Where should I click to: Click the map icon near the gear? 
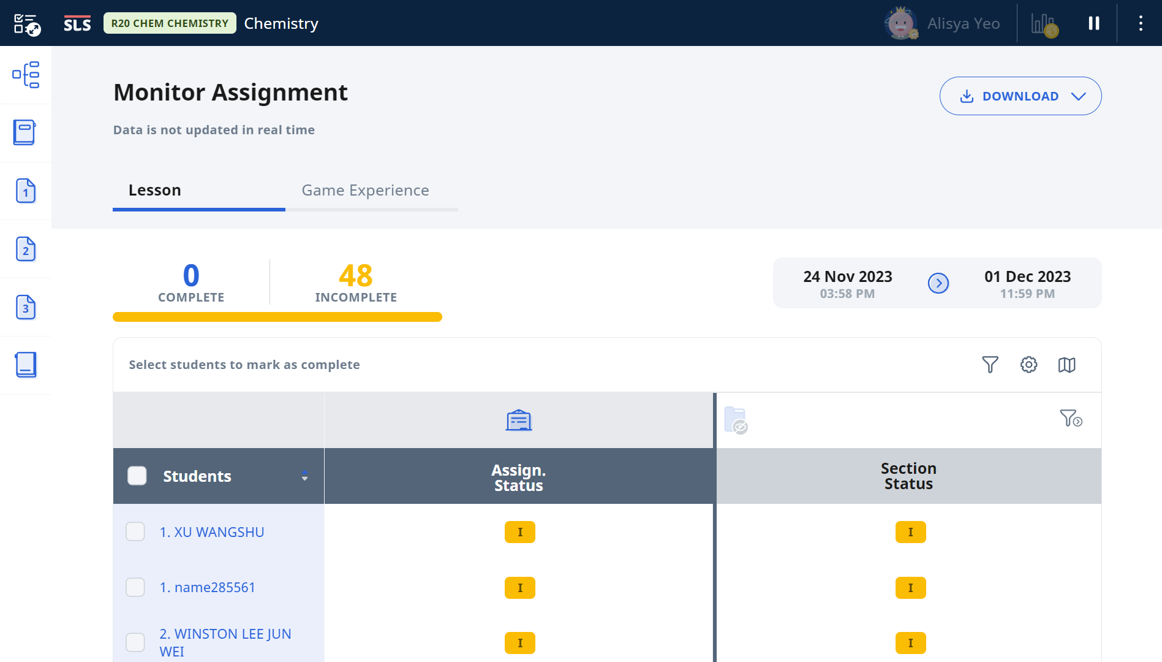(x=1066, y=364)
